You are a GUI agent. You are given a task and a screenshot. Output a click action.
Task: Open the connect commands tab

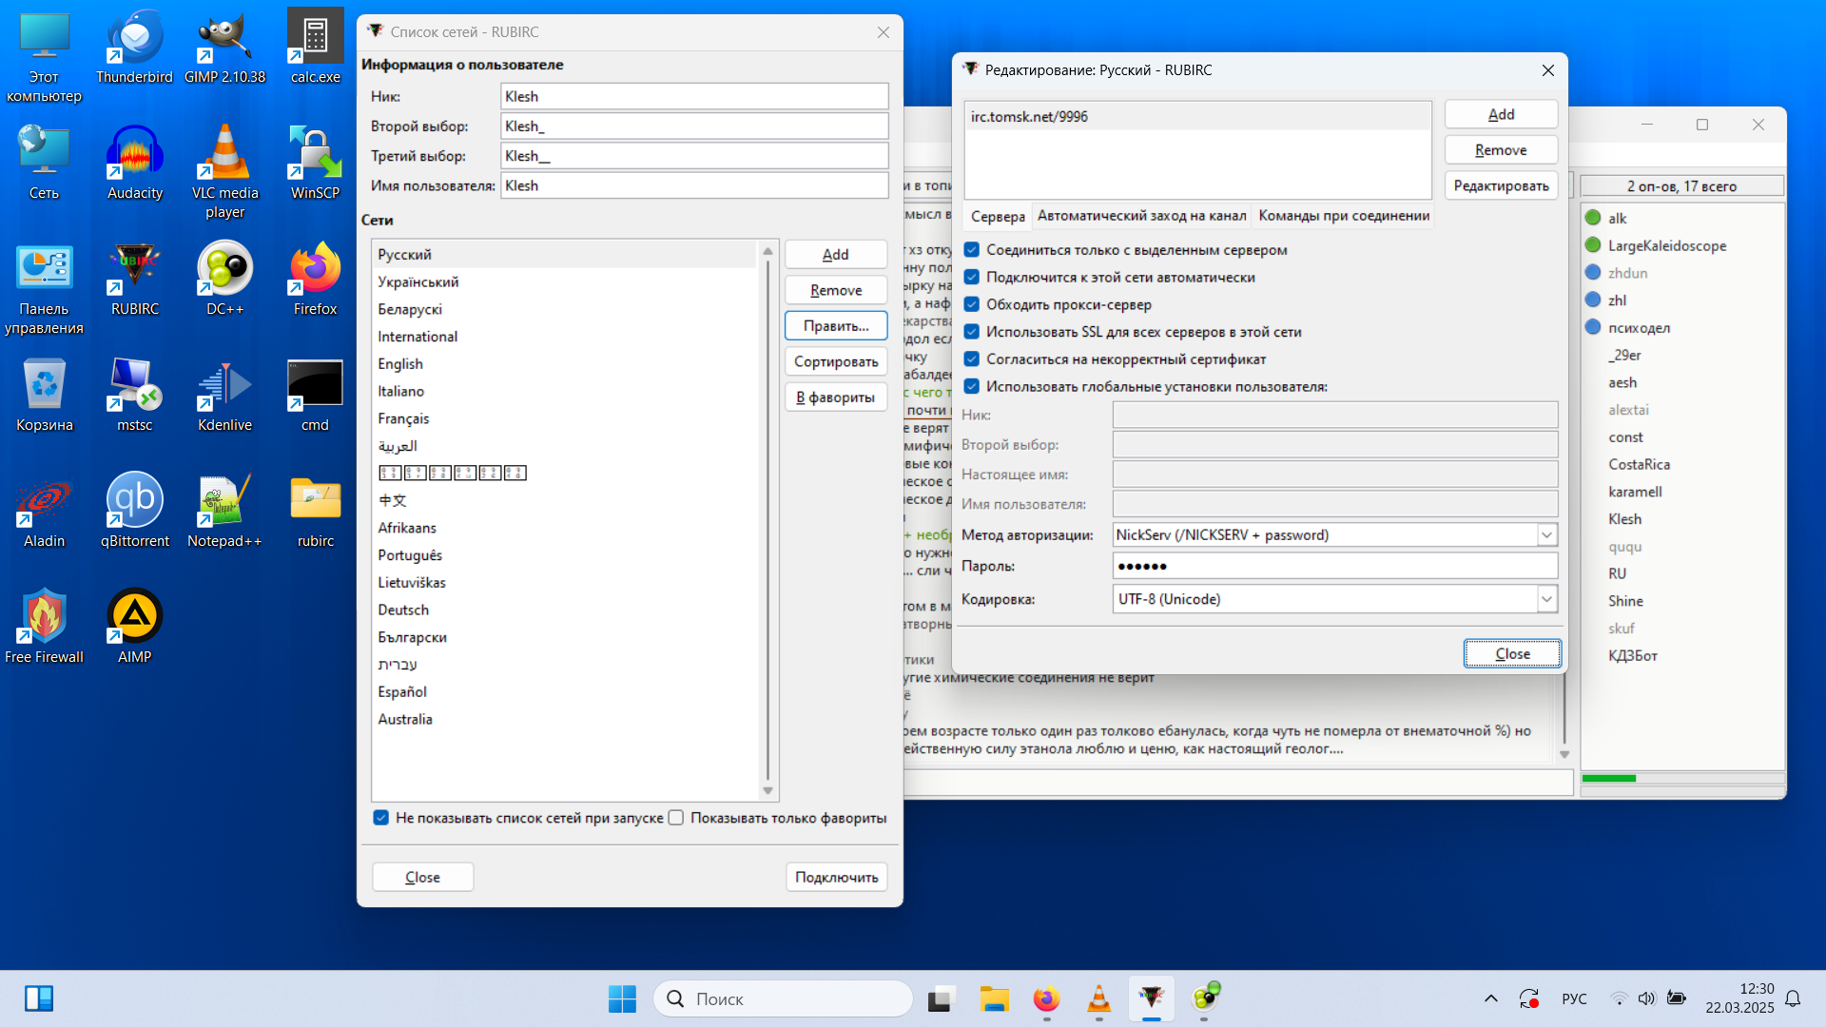1343,216
